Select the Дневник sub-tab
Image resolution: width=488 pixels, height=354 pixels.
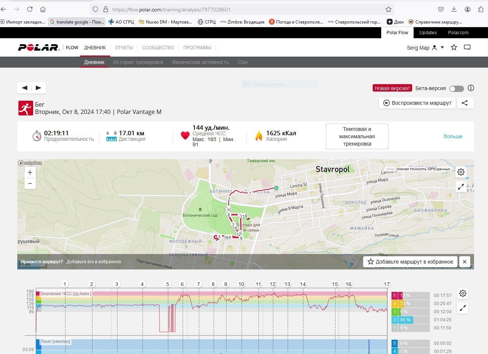pyautogui.click(x=94, y=62)
